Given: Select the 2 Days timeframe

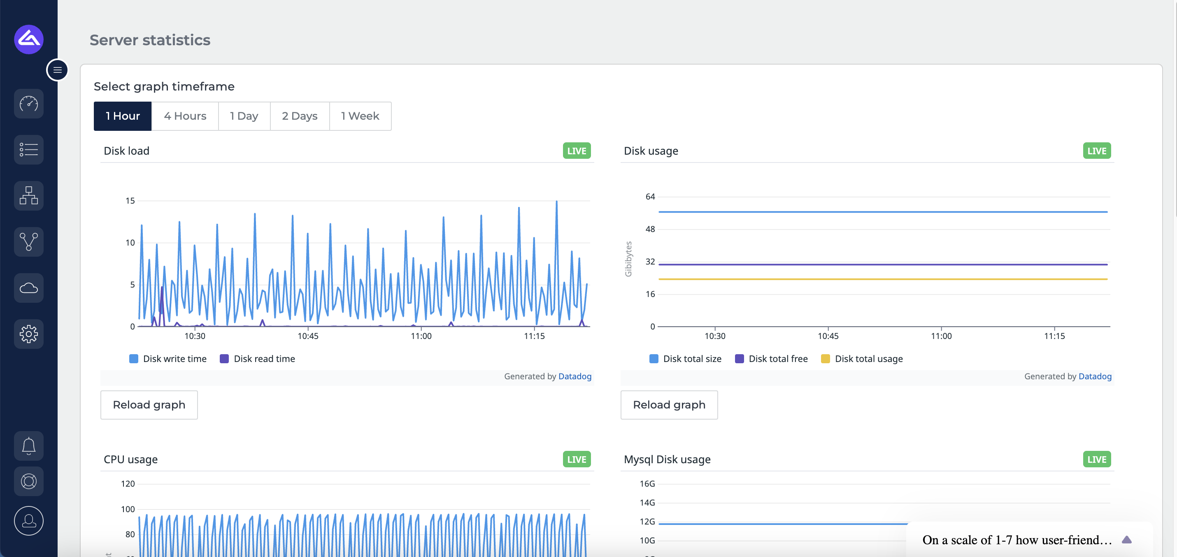Looking at the screenshot, I should click(x=300, y=116).
